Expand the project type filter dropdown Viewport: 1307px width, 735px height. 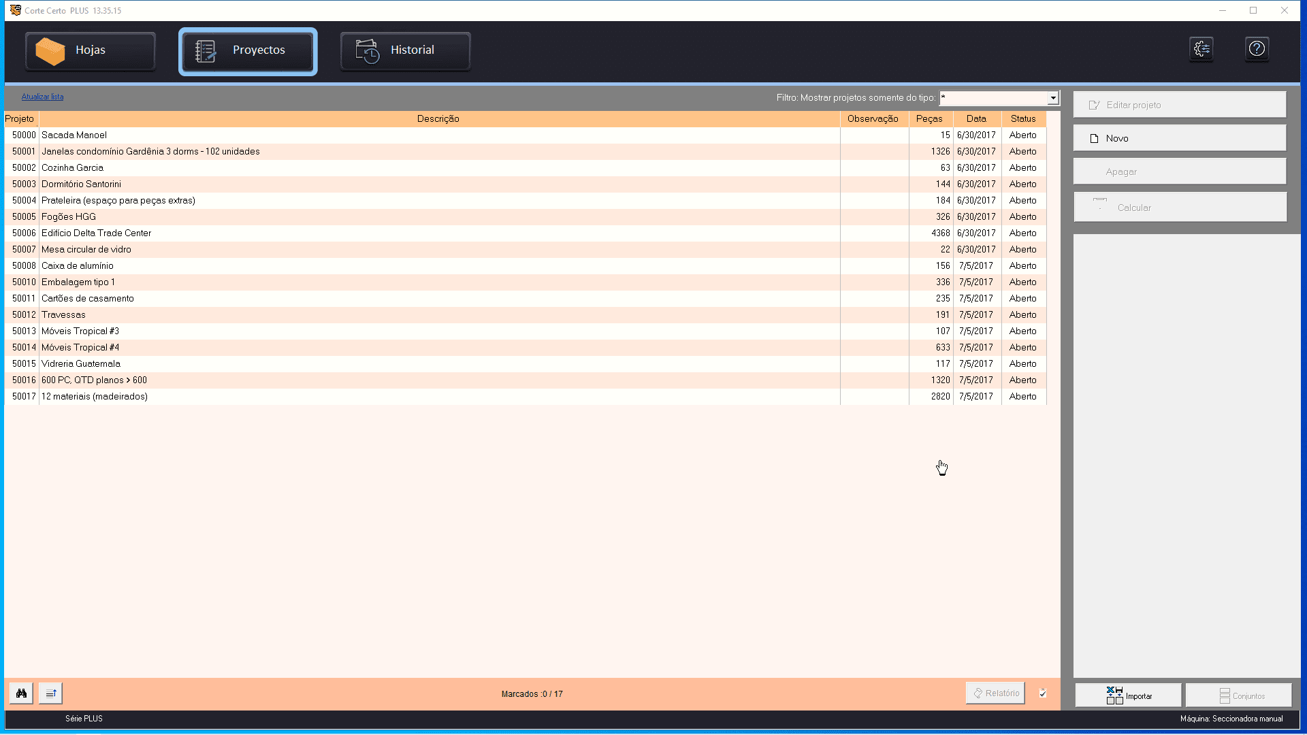point(1053,98)
